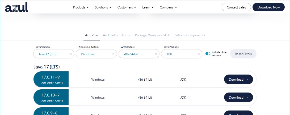The height and width of the screenshot is (115, 290).
Task: Toggle the Include older versions switch
Action: coord(208,54)
